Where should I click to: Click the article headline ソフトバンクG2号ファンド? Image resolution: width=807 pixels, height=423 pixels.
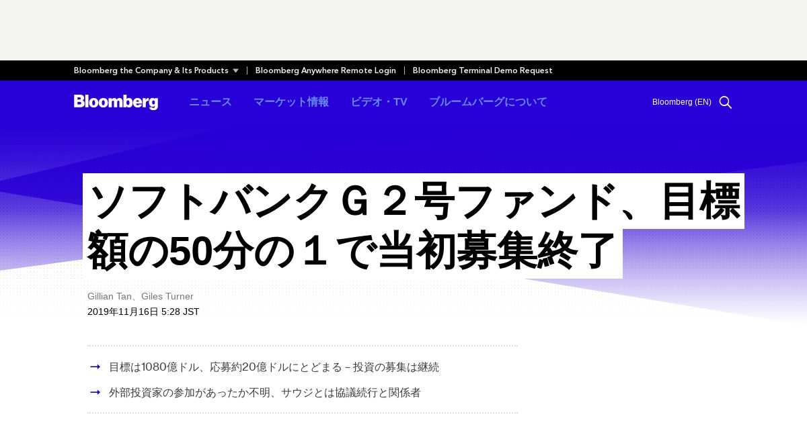pyautogui.click(x=414, y=226)
